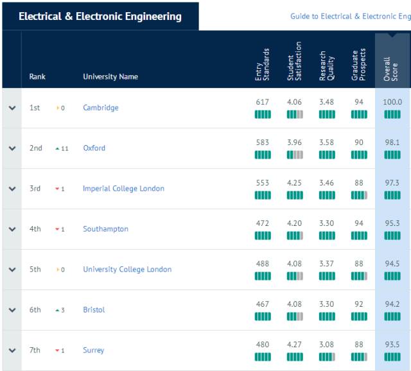Screen dimensions: 411x371
Task: Click the Overall Score column header
Action: tap(391, 69)
